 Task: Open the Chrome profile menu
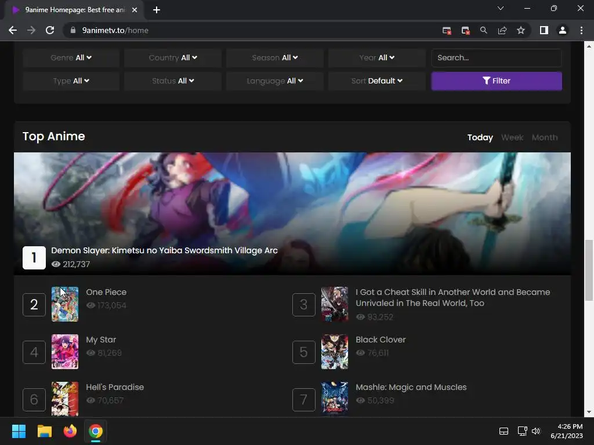pos(563,30)
